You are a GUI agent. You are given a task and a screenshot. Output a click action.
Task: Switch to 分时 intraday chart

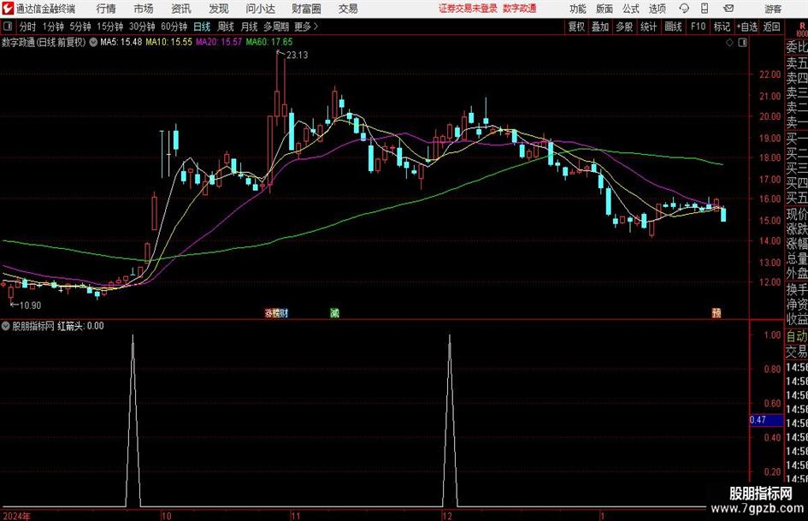coord(28,27)
